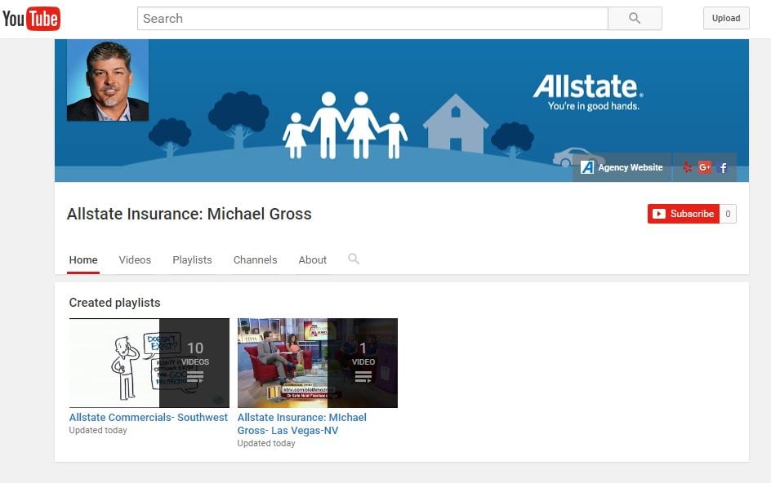Open the Google Plus icon
The height and width of the screenshot is (483, 771).
(x=705, y=167)
